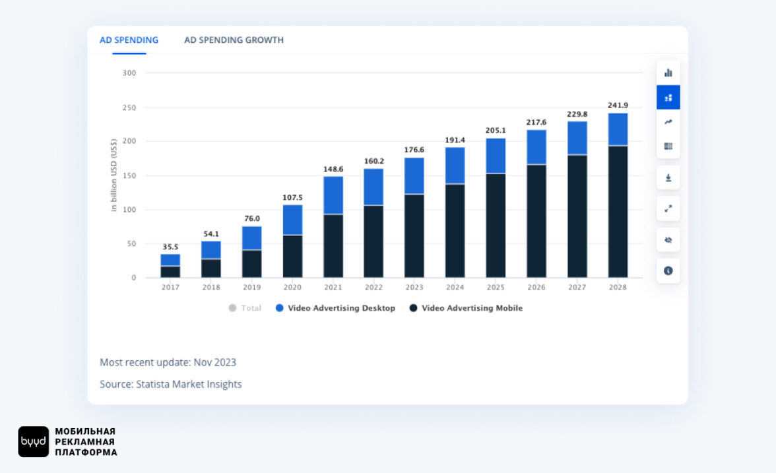Toggle the Total legend series

[245, 307]
